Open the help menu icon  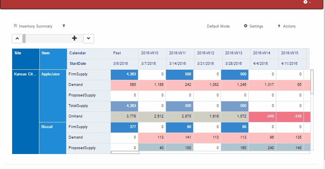[305, 2]
